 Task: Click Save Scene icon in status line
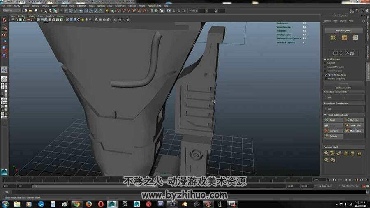tap(36, 11)
